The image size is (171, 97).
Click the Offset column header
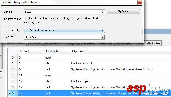[31, 51]
